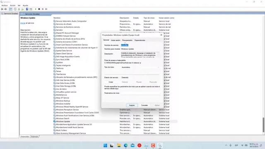Screen dimensions: 265x149
Task: Show hidden system tray icons chevron
Action: click(x=226, y=145)
